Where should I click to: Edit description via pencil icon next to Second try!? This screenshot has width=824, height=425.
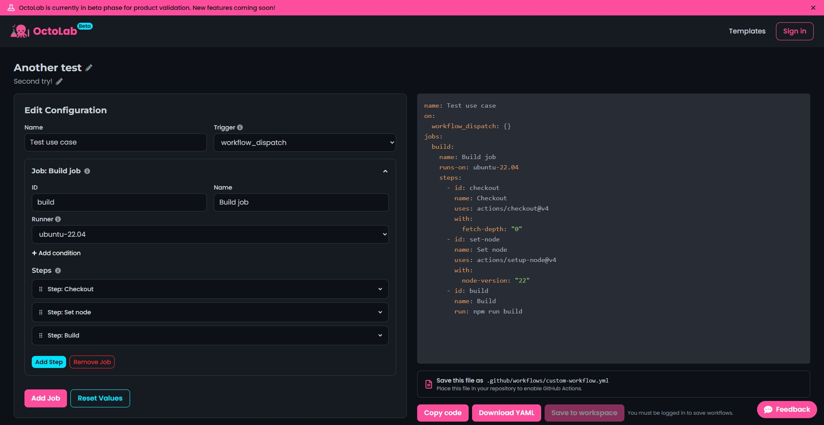(x=59, y=81)
